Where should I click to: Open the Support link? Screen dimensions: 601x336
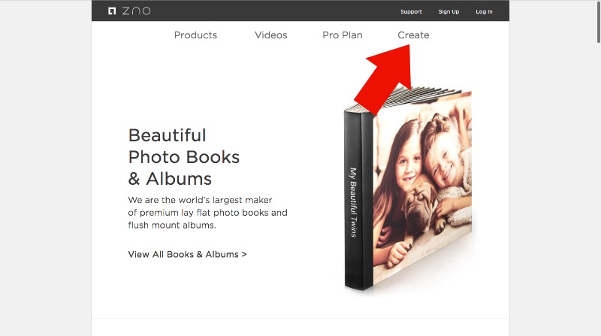pos(411,11)
